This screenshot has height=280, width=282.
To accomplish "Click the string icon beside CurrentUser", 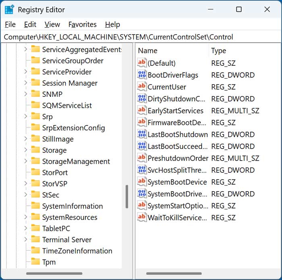I will 142,86.
